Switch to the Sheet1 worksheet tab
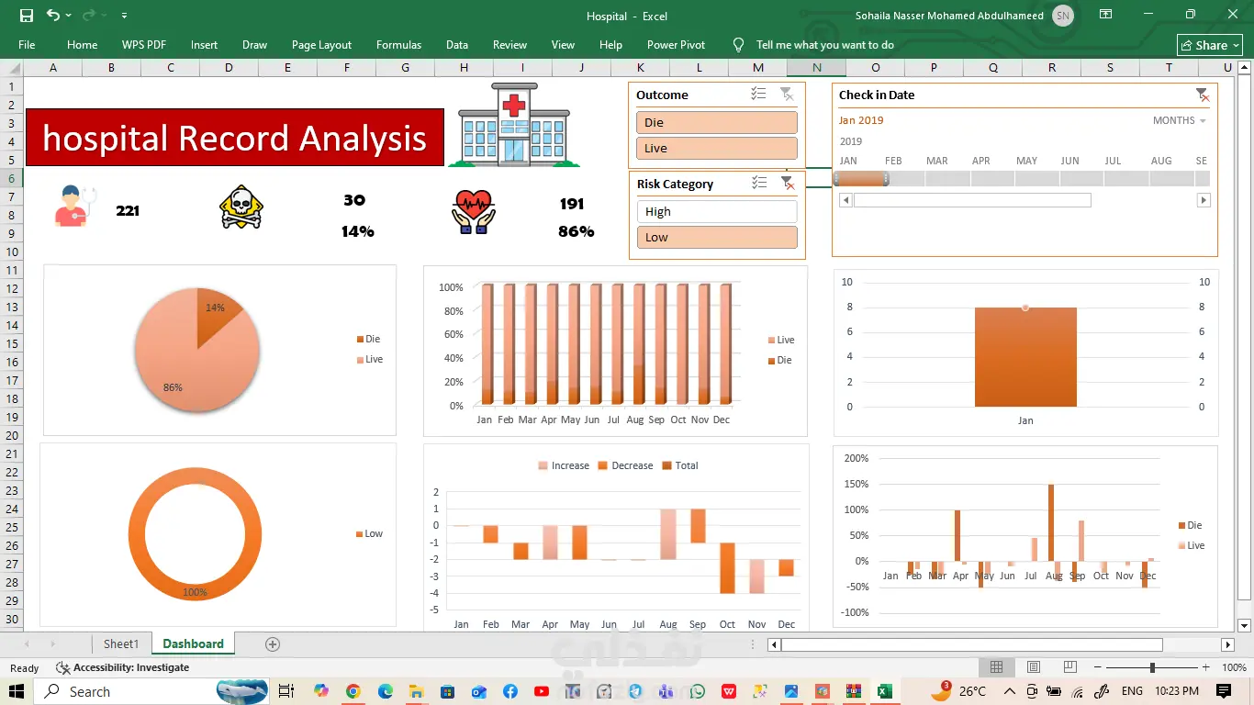 (x=121, y=643)
